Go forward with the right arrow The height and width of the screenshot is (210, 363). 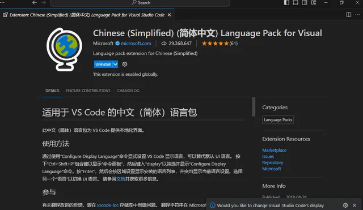point(44,2)
